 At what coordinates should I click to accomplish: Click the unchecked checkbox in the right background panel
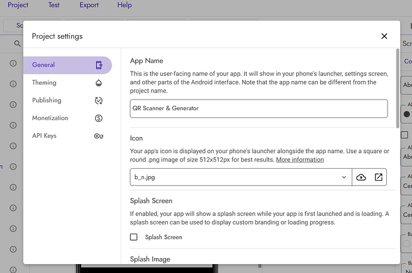(x=404, y=135)
